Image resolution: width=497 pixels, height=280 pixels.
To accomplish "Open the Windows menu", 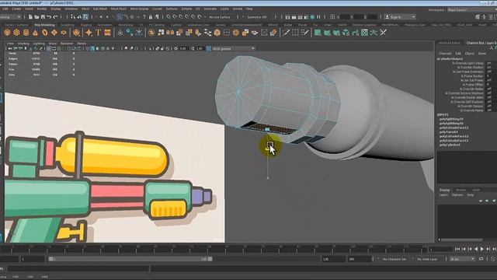I will (71, 9).
